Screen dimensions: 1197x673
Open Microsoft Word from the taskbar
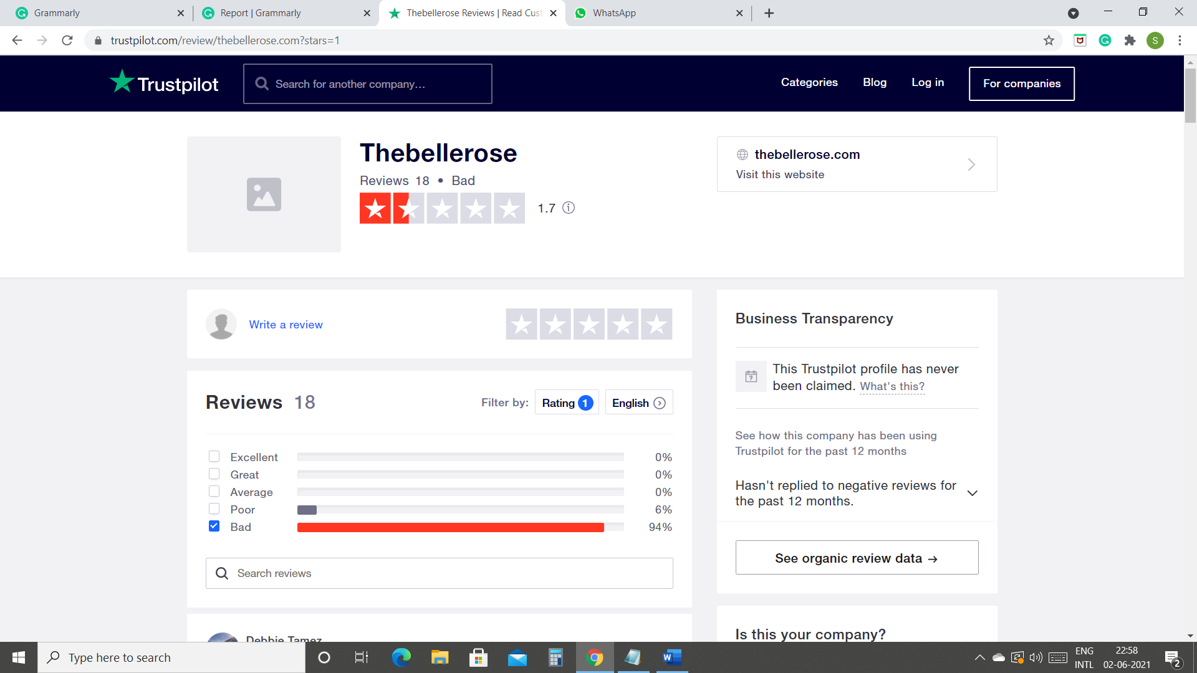[671, 657]
